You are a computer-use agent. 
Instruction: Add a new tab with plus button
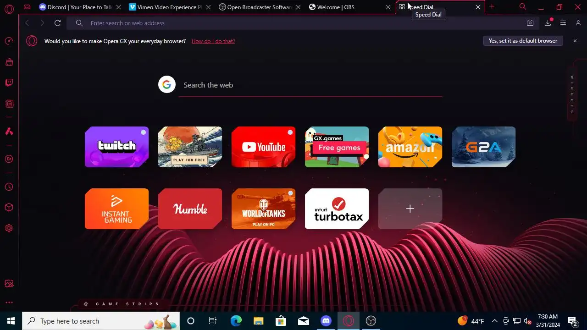click(x=492, y=7)
